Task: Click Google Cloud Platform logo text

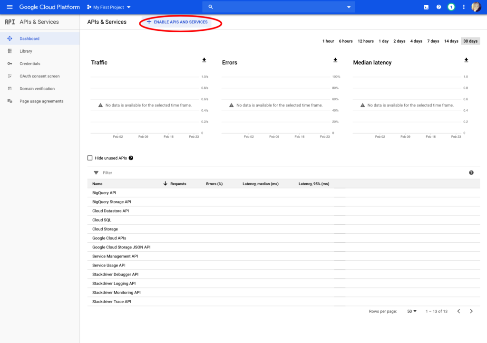Action: tap(49, 7)
